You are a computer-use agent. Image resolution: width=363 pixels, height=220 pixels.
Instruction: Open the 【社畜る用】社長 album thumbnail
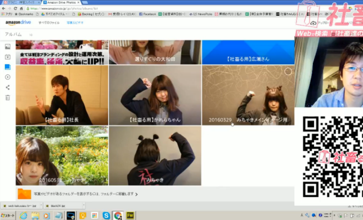point(62,95)
